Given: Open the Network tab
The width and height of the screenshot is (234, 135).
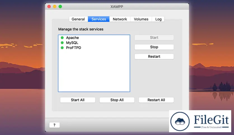Looking at the screenshot, I should tap(120, 19).
